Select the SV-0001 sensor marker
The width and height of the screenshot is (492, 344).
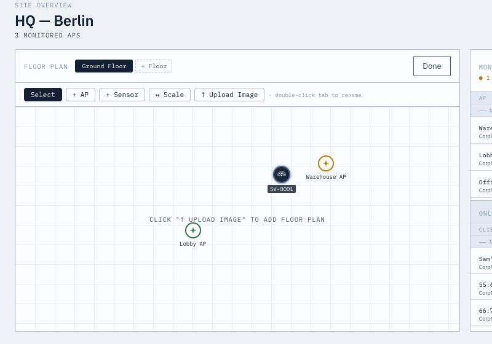(282, 174)
